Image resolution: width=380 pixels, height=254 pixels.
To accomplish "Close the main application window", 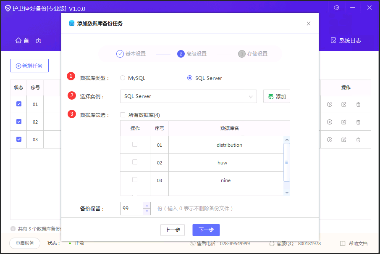I will point(370,8).
